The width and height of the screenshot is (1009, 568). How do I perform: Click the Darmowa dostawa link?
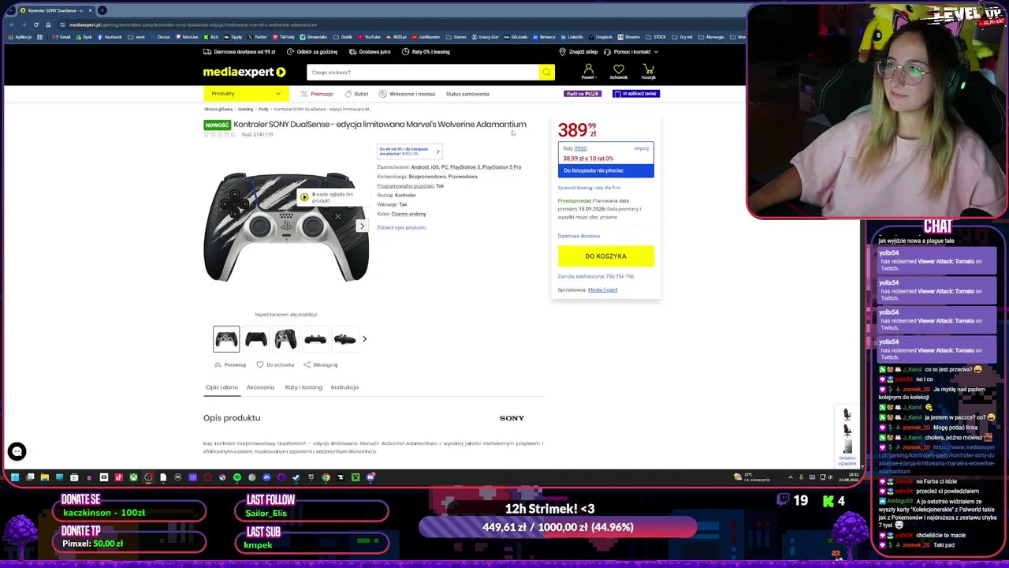pyautogui.click(x=579, y=236)
